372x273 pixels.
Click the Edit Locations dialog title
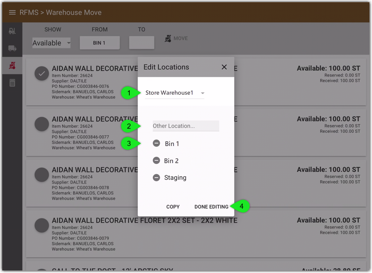pyautogui.click(x=166, y=67)
